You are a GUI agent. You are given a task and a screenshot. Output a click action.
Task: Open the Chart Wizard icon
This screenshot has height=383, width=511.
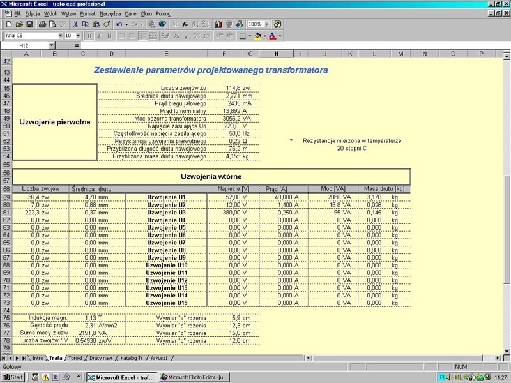coord(218,24)
